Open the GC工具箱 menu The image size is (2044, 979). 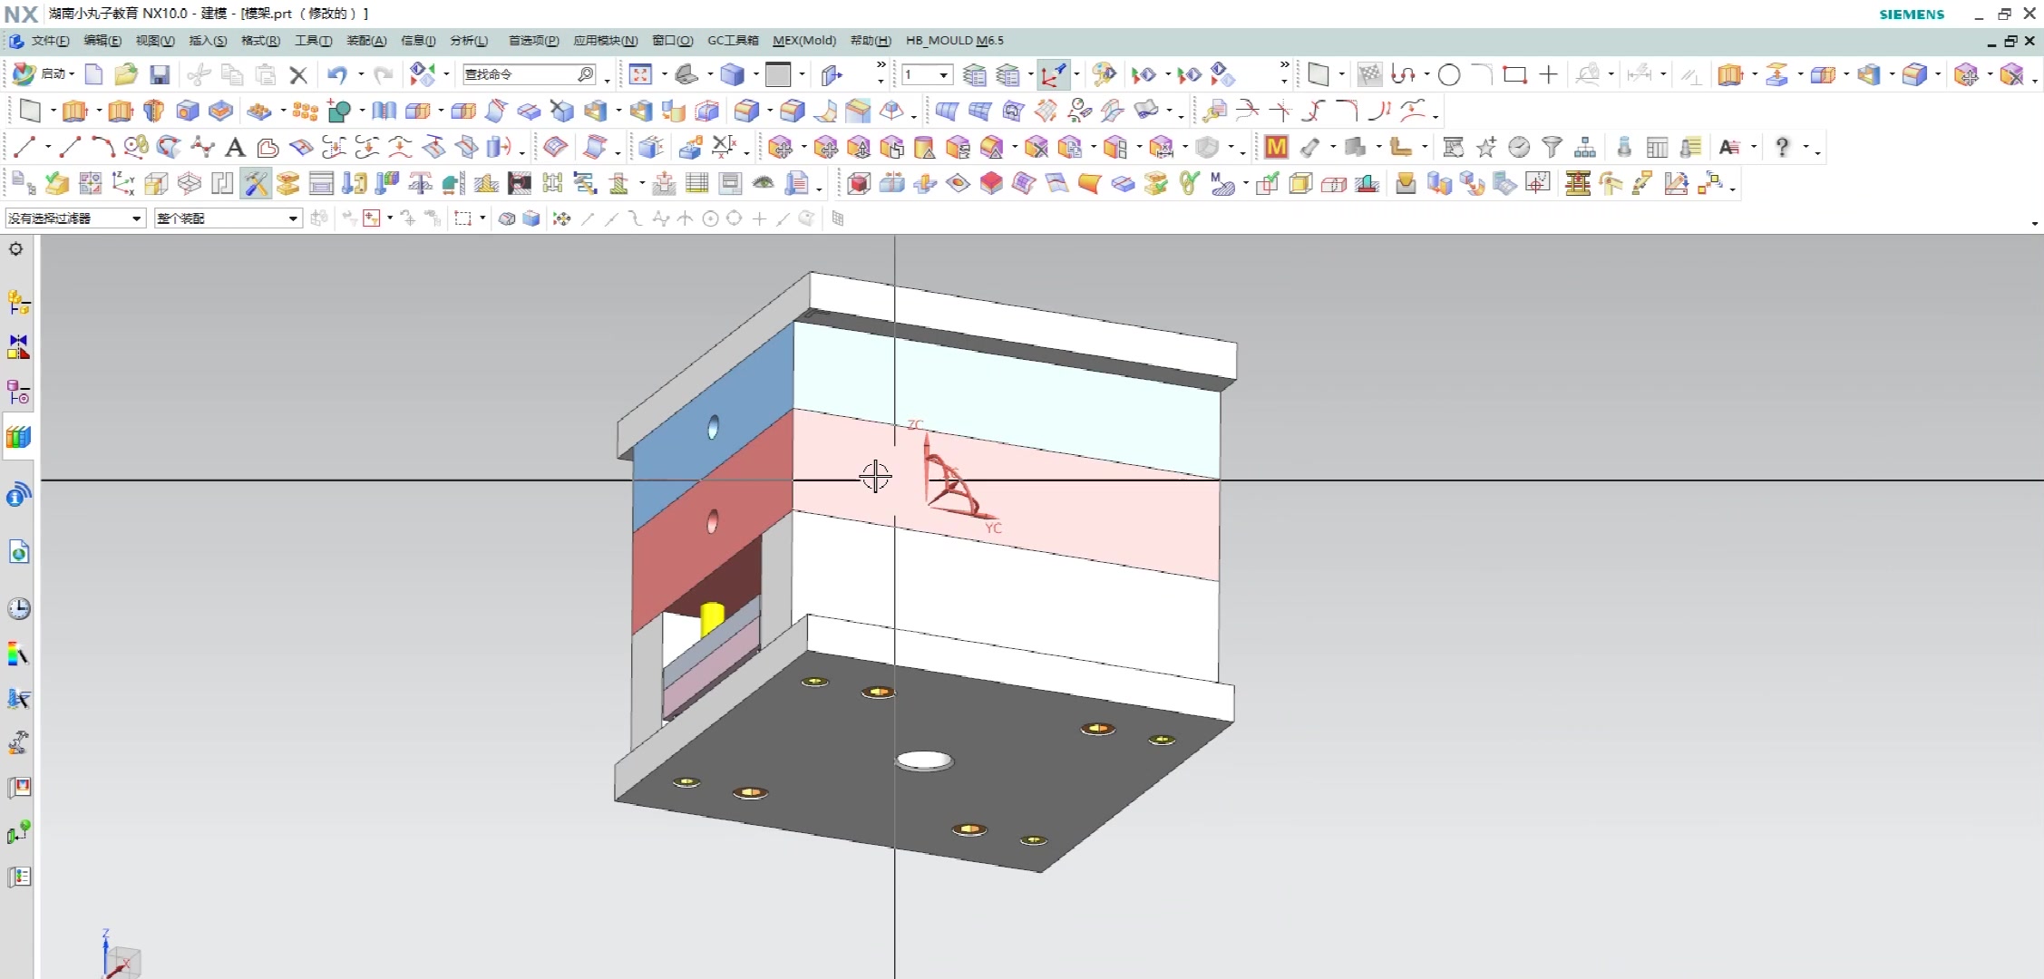click(x=733, y=41)
